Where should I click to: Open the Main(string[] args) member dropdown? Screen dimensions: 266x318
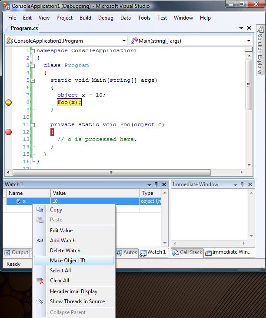(x=249, y=41)
